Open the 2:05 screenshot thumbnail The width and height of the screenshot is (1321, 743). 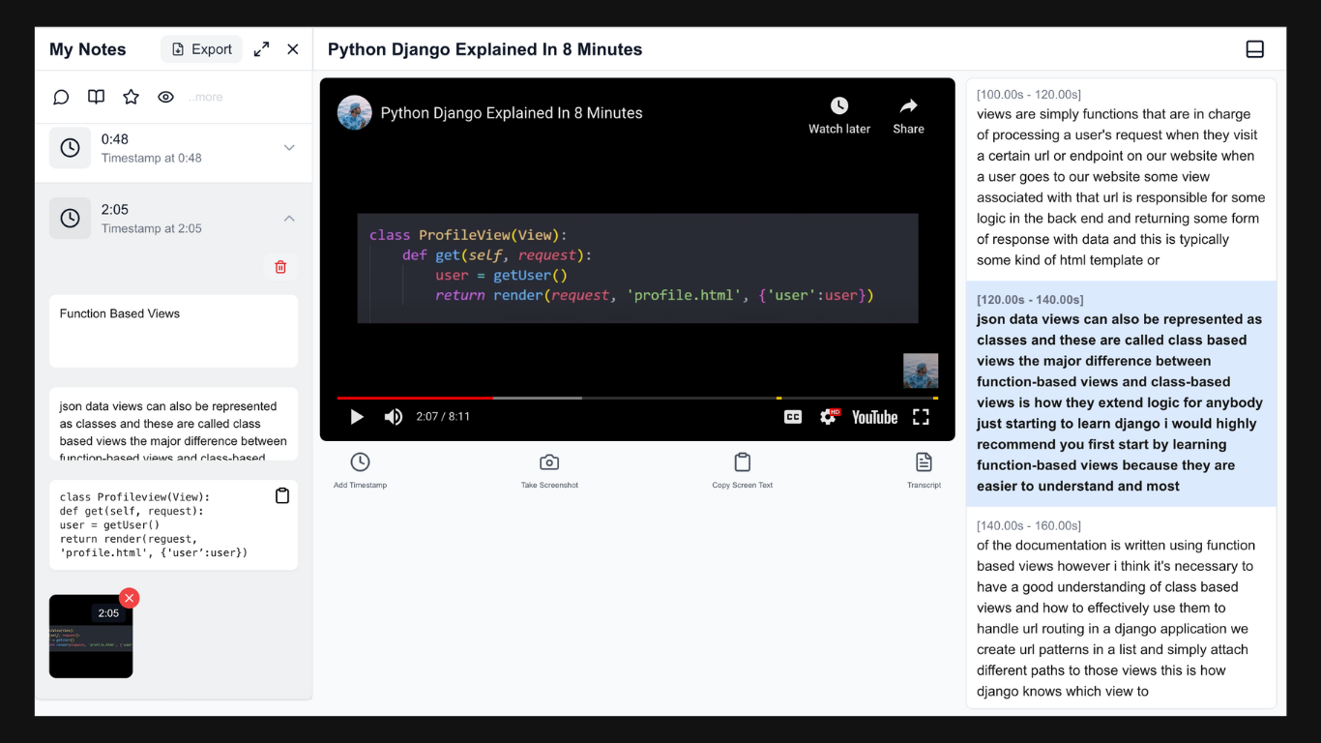point(91,637)
